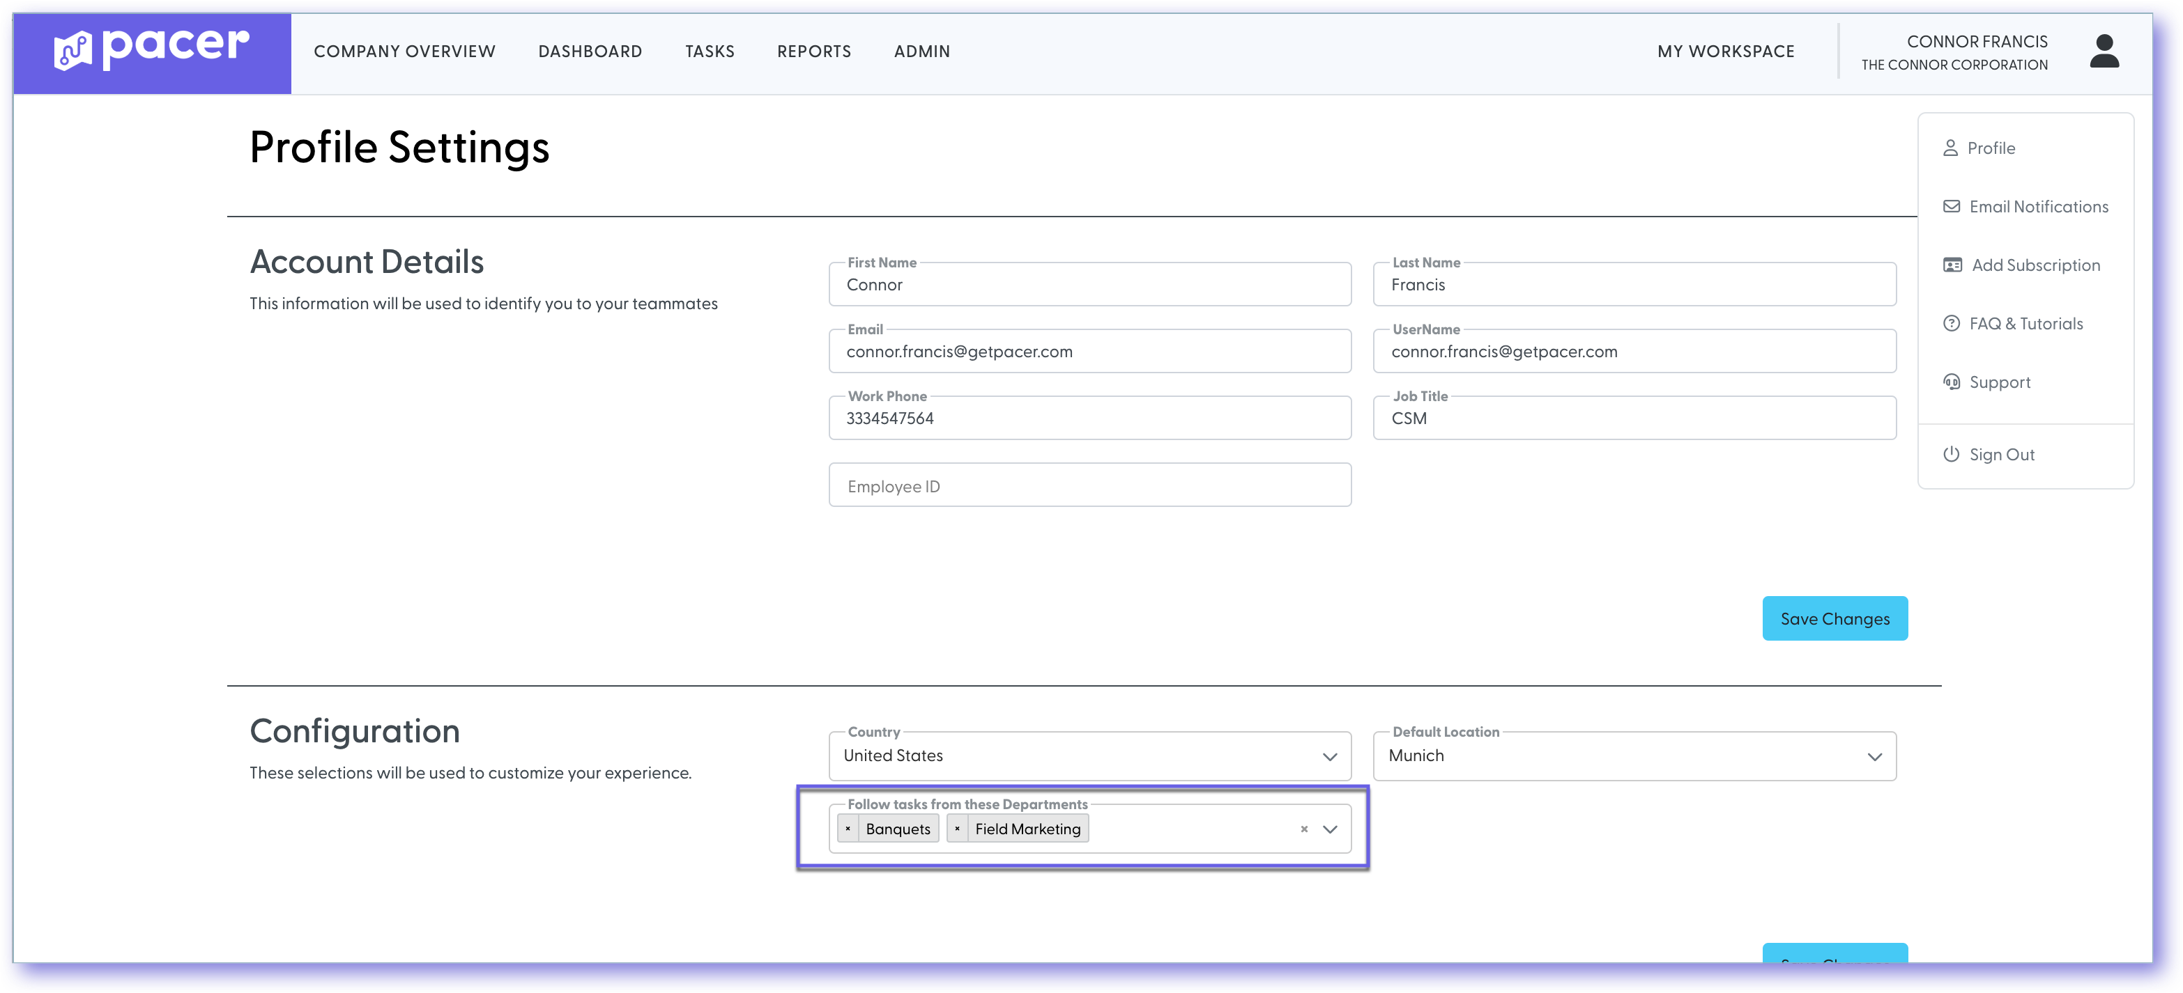Click the Add Subscription card icon
The height and width of the screenshot is (993, 2183).
(x=1952, y=265)
